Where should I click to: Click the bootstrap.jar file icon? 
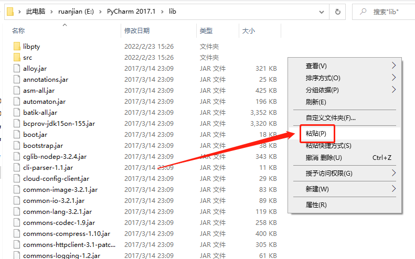[x=17, y=146]
